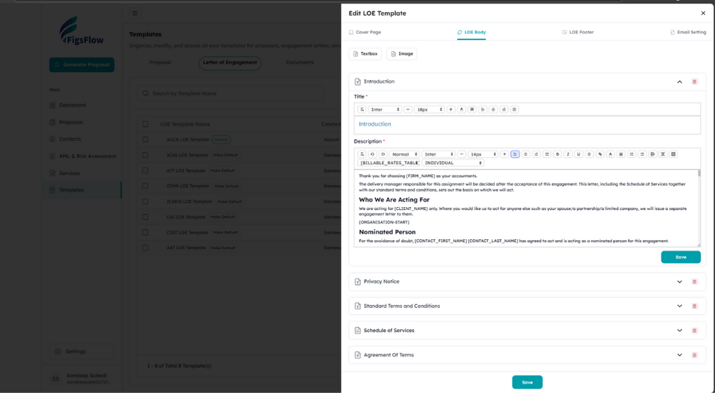Pick a Description text color
This screenshot has width=715, height=393.
tap(611, 154)
